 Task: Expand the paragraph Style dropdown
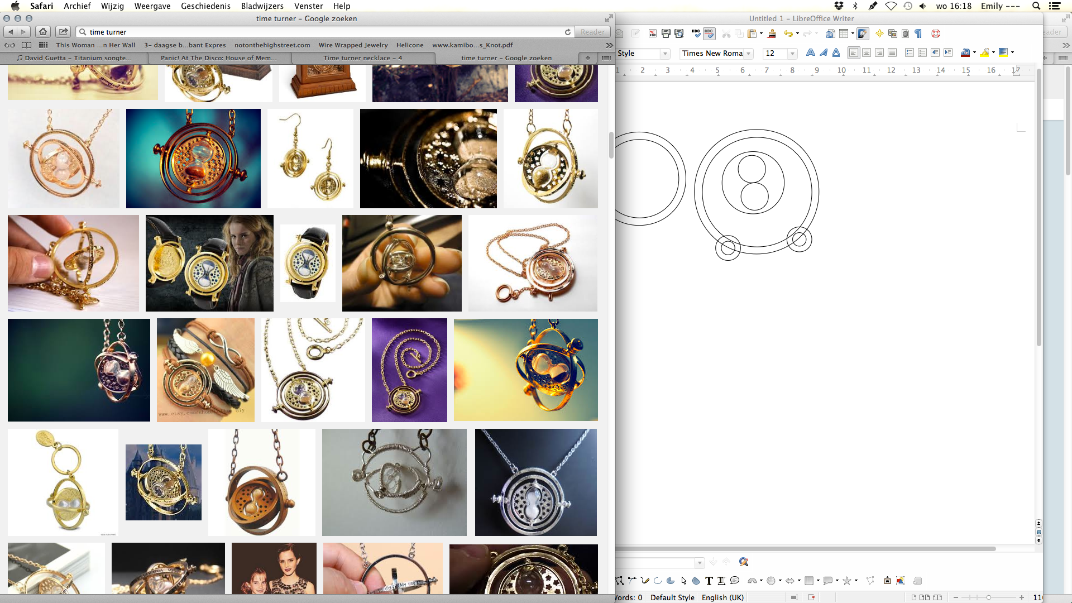coord(666,53)
